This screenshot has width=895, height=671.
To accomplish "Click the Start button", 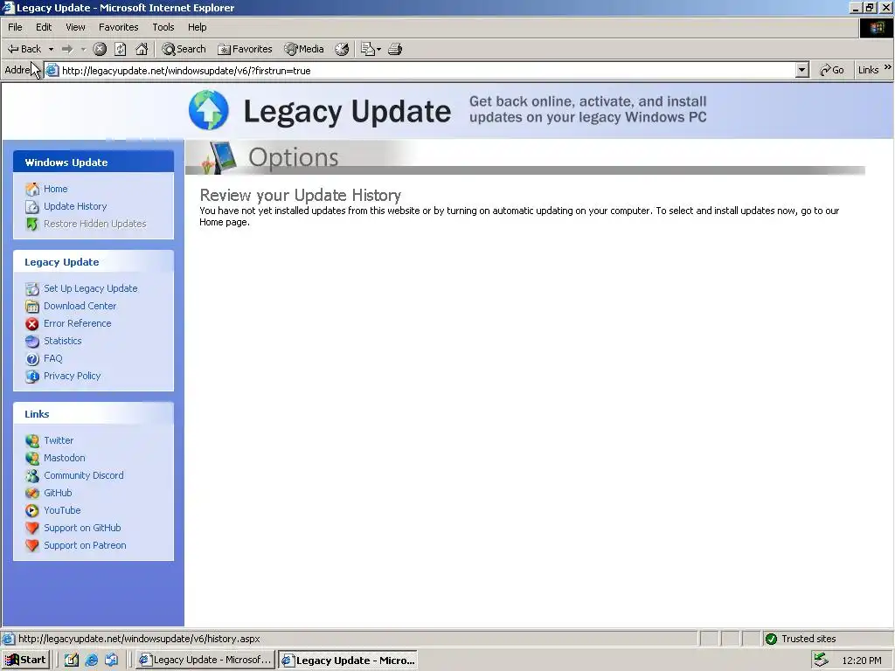I will click(x=25, y=661).
